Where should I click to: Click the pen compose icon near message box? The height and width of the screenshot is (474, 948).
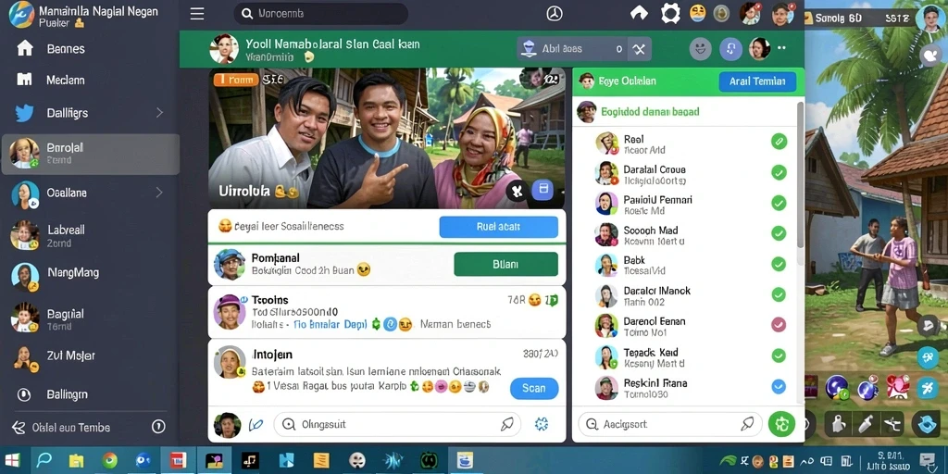pos(256,424)
